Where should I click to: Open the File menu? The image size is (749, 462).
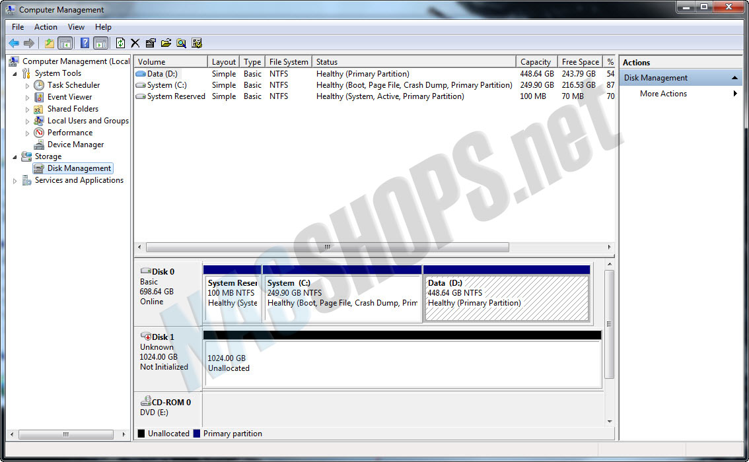point(18,27)
